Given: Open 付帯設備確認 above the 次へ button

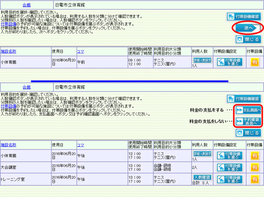Looking at the screenshot, I should (x=244, y=17).
